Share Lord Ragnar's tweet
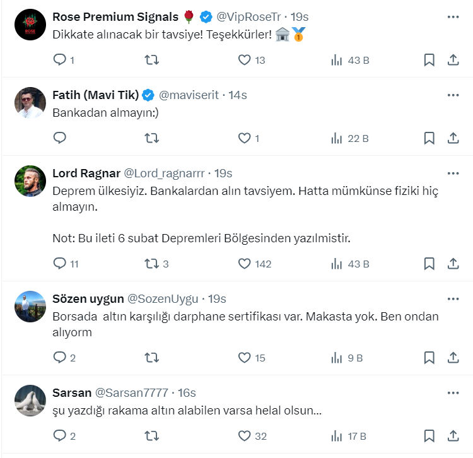This screenshot has width=473, height=458. coord(453,264)
